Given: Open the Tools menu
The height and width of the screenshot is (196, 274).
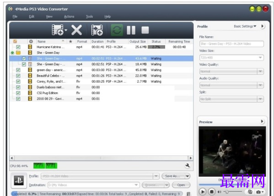Looking at the screenshot, I should tap(89, 16).
